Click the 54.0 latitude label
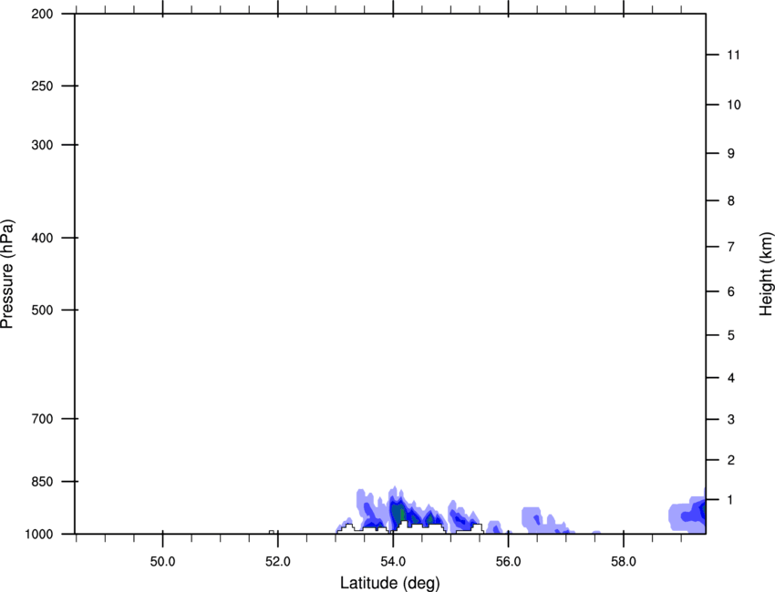The height and width of the screenshot is (592, 775). pos(394,561)
